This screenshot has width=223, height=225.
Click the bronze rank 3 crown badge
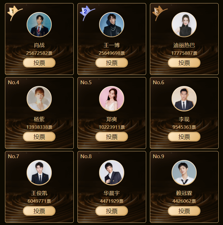(x=160, y=13)
